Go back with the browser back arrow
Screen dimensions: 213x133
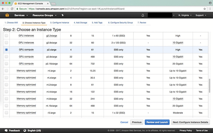[3, 9]
